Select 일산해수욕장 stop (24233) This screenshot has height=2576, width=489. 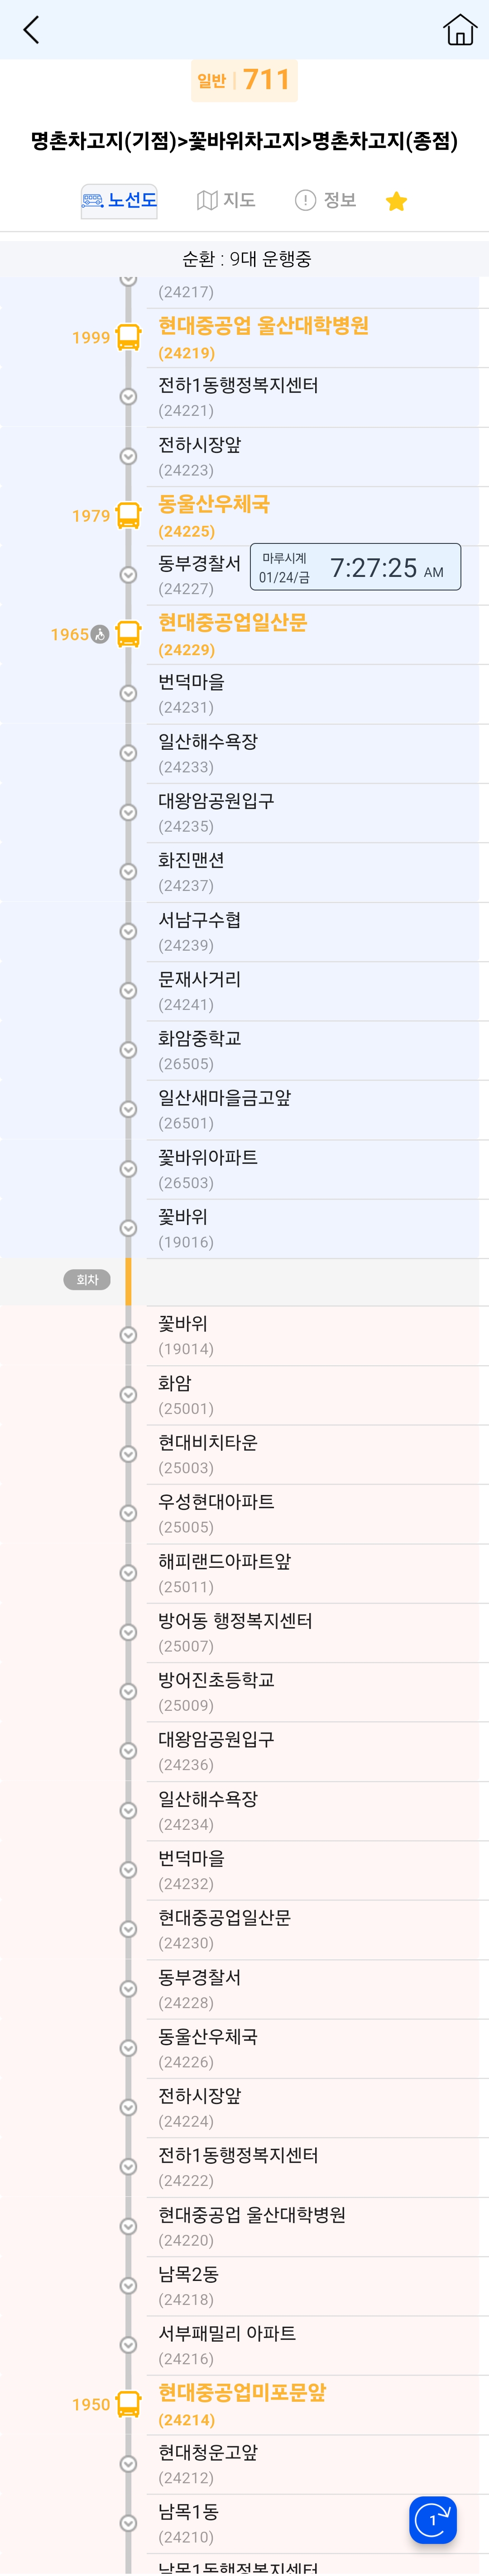point(208,753)
